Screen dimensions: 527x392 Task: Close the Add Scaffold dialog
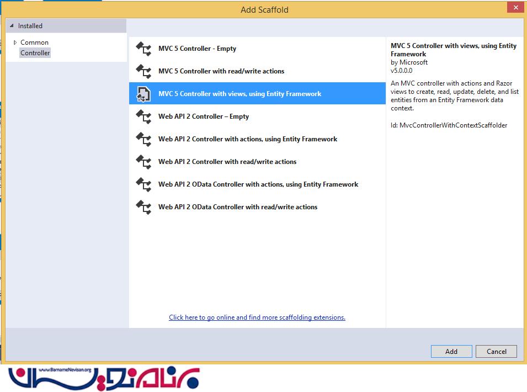point(516,7)
